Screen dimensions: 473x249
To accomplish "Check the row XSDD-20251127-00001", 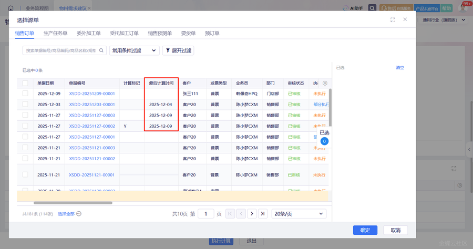I will pos(25,137).
